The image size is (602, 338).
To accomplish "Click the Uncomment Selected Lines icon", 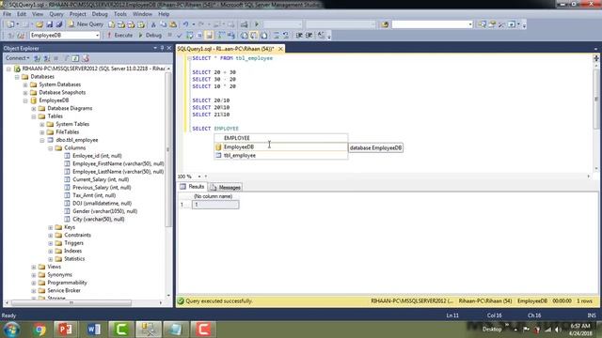I will click(286, 36).
